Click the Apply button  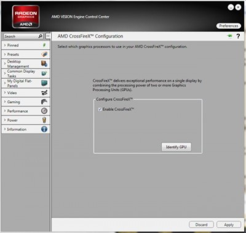click(x=229, y=224)
